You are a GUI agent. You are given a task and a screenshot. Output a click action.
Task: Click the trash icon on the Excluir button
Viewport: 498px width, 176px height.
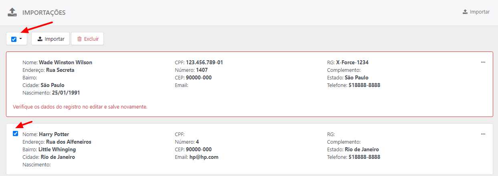click(79, 39)
